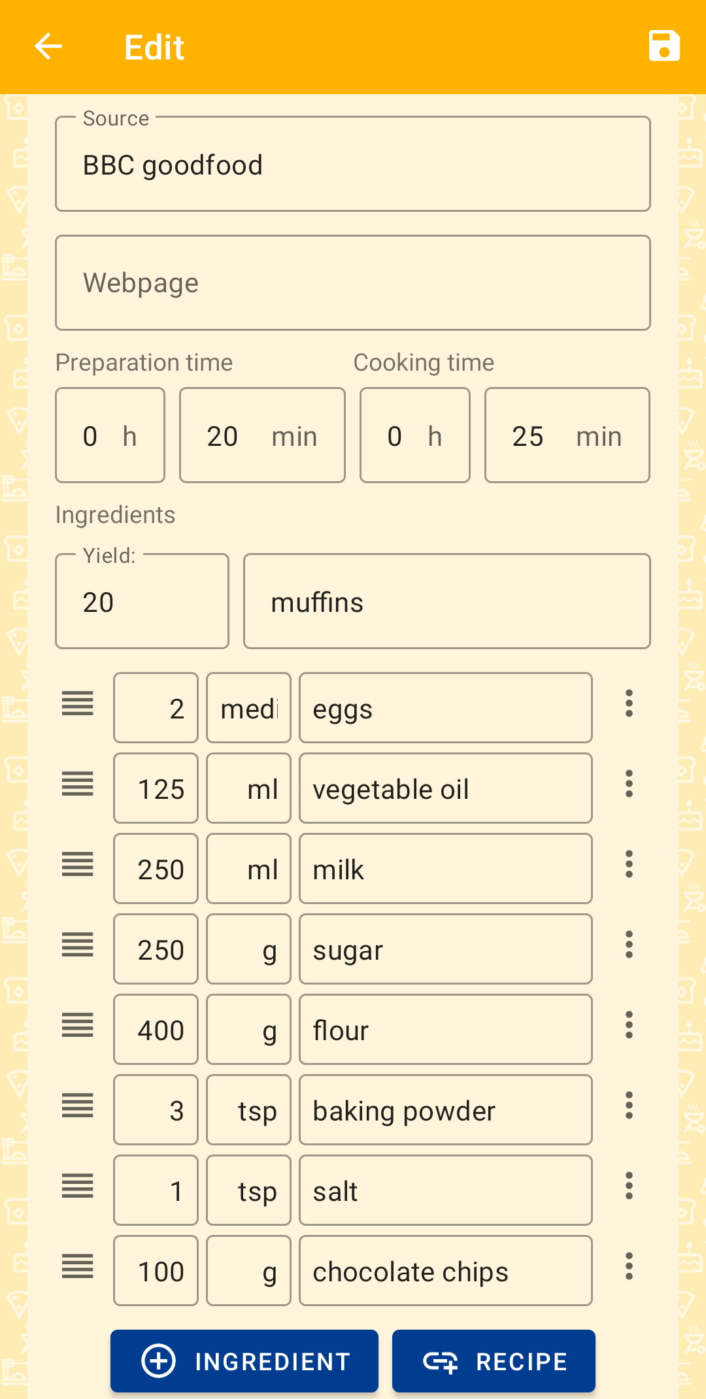Tap the back arrow icon
This screenshot has height=1399, width=706.
coord(48,47)
